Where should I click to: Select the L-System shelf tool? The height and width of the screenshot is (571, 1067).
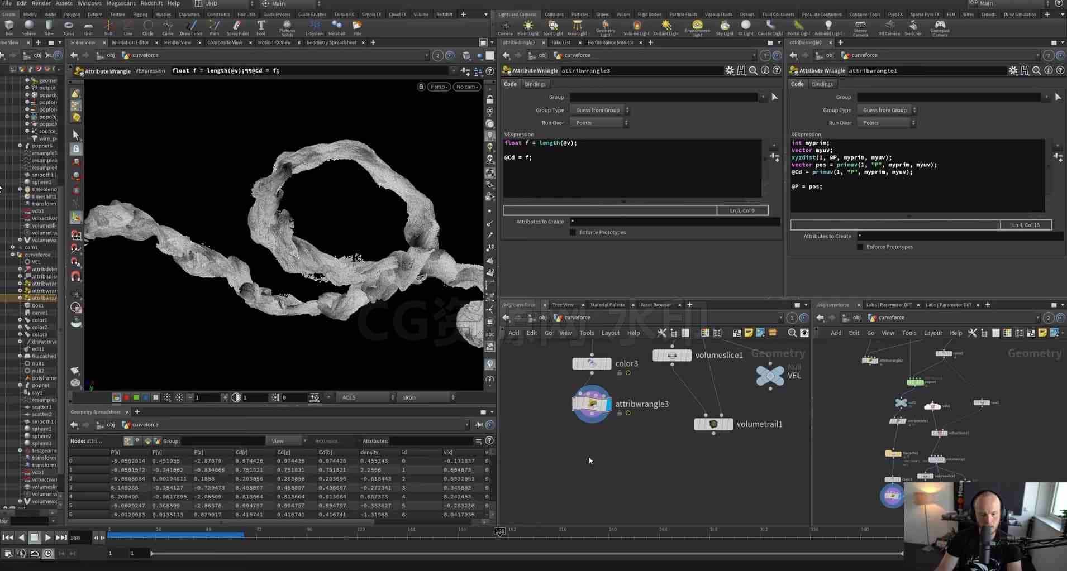coord(315,28)
